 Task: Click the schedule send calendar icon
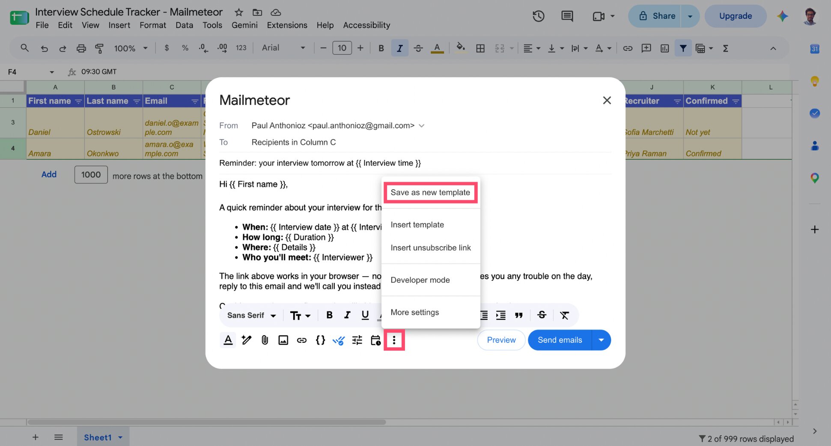[x=375, y=340]
